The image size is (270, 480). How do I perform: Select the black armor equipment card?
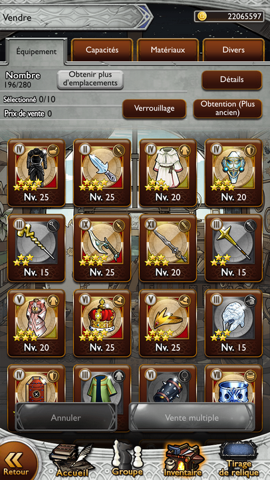point(37,173)
